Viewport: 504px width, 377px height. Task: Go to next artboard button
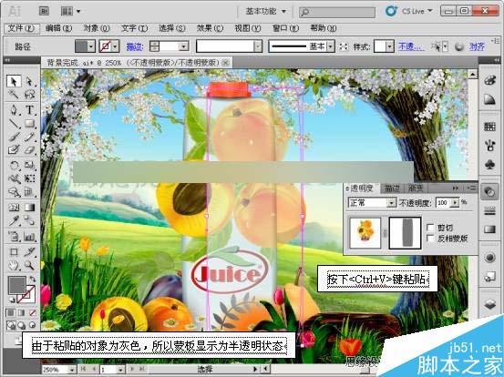click(132, 370)
